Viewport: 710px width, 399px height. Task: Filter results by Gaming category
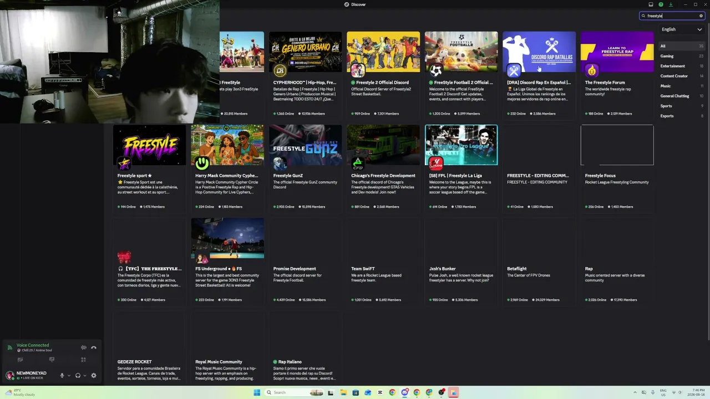682,56
